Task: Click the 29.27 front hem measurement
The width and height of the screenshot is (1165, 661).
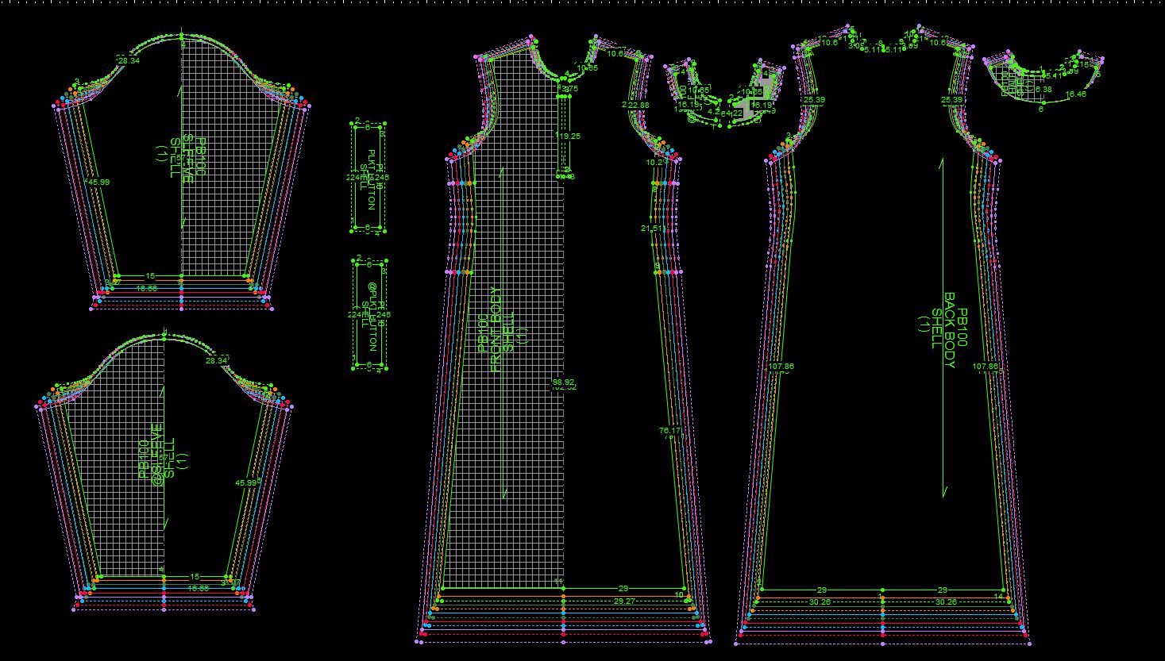Action: [623, 601]
